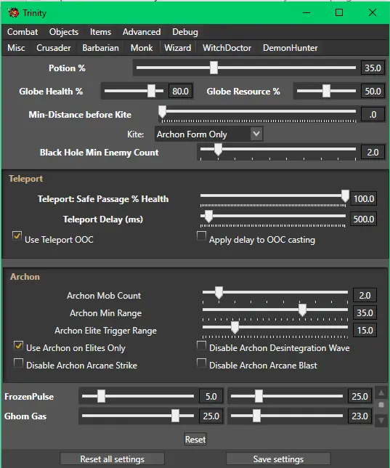Click the scroll down arrow beside Ghom Gas
390x468 pixels.
point(381,420)
